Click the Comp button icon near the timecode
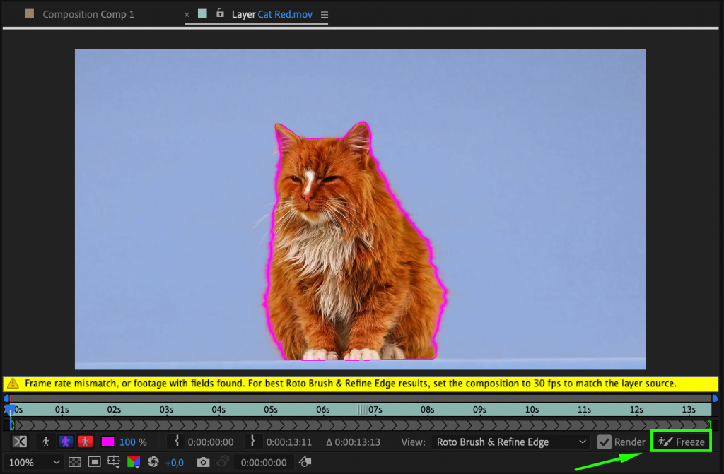The width and height of the screenshot is (724, 474). [x=304, y=463]
